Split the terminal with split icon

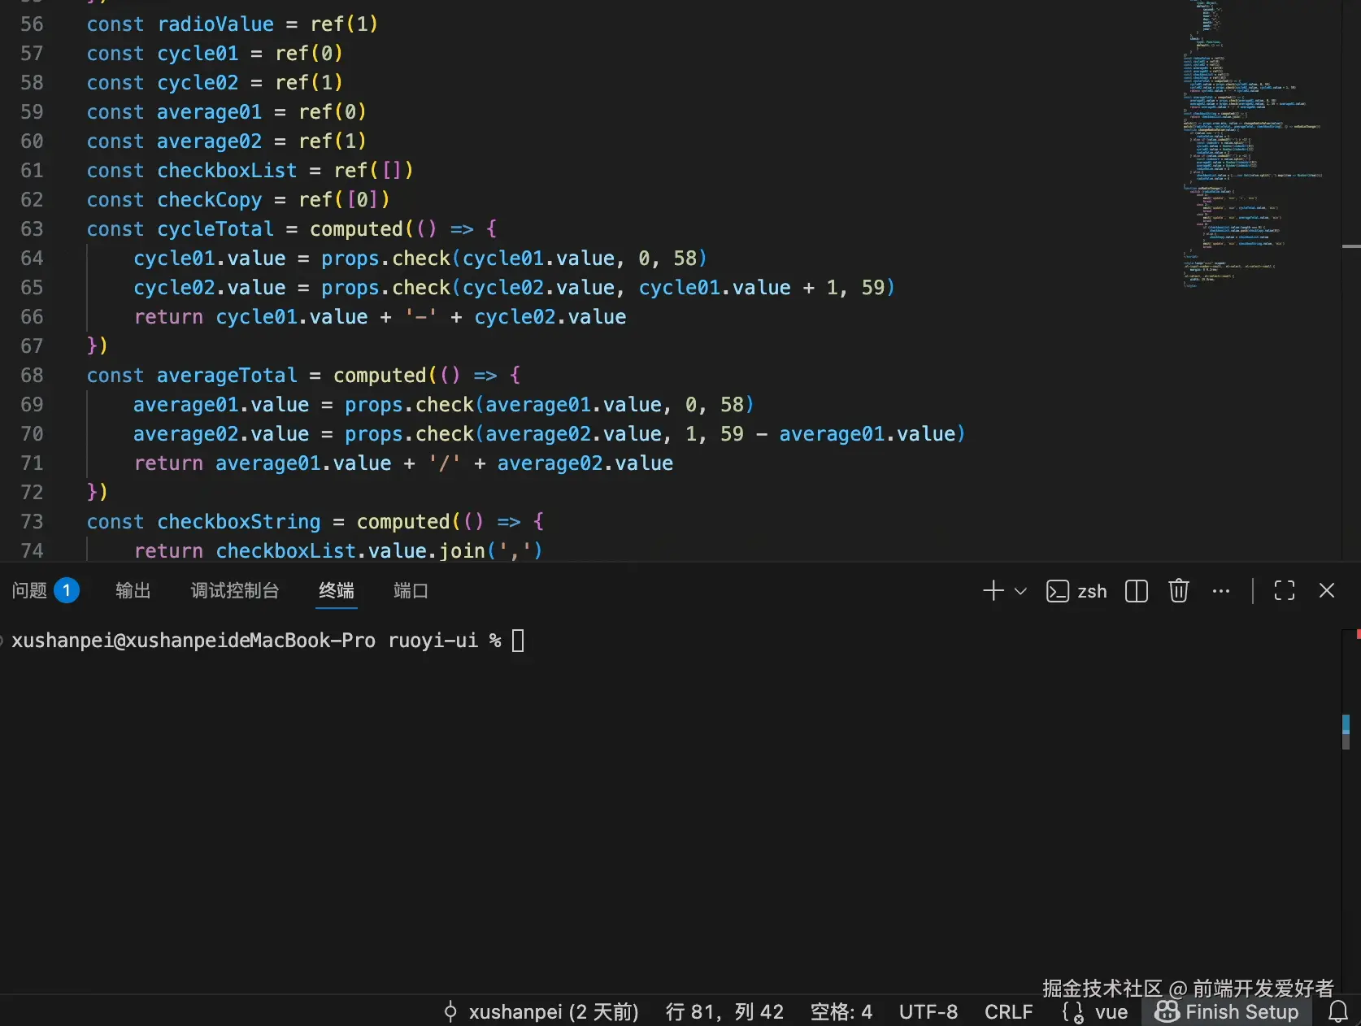(1136, 591)
